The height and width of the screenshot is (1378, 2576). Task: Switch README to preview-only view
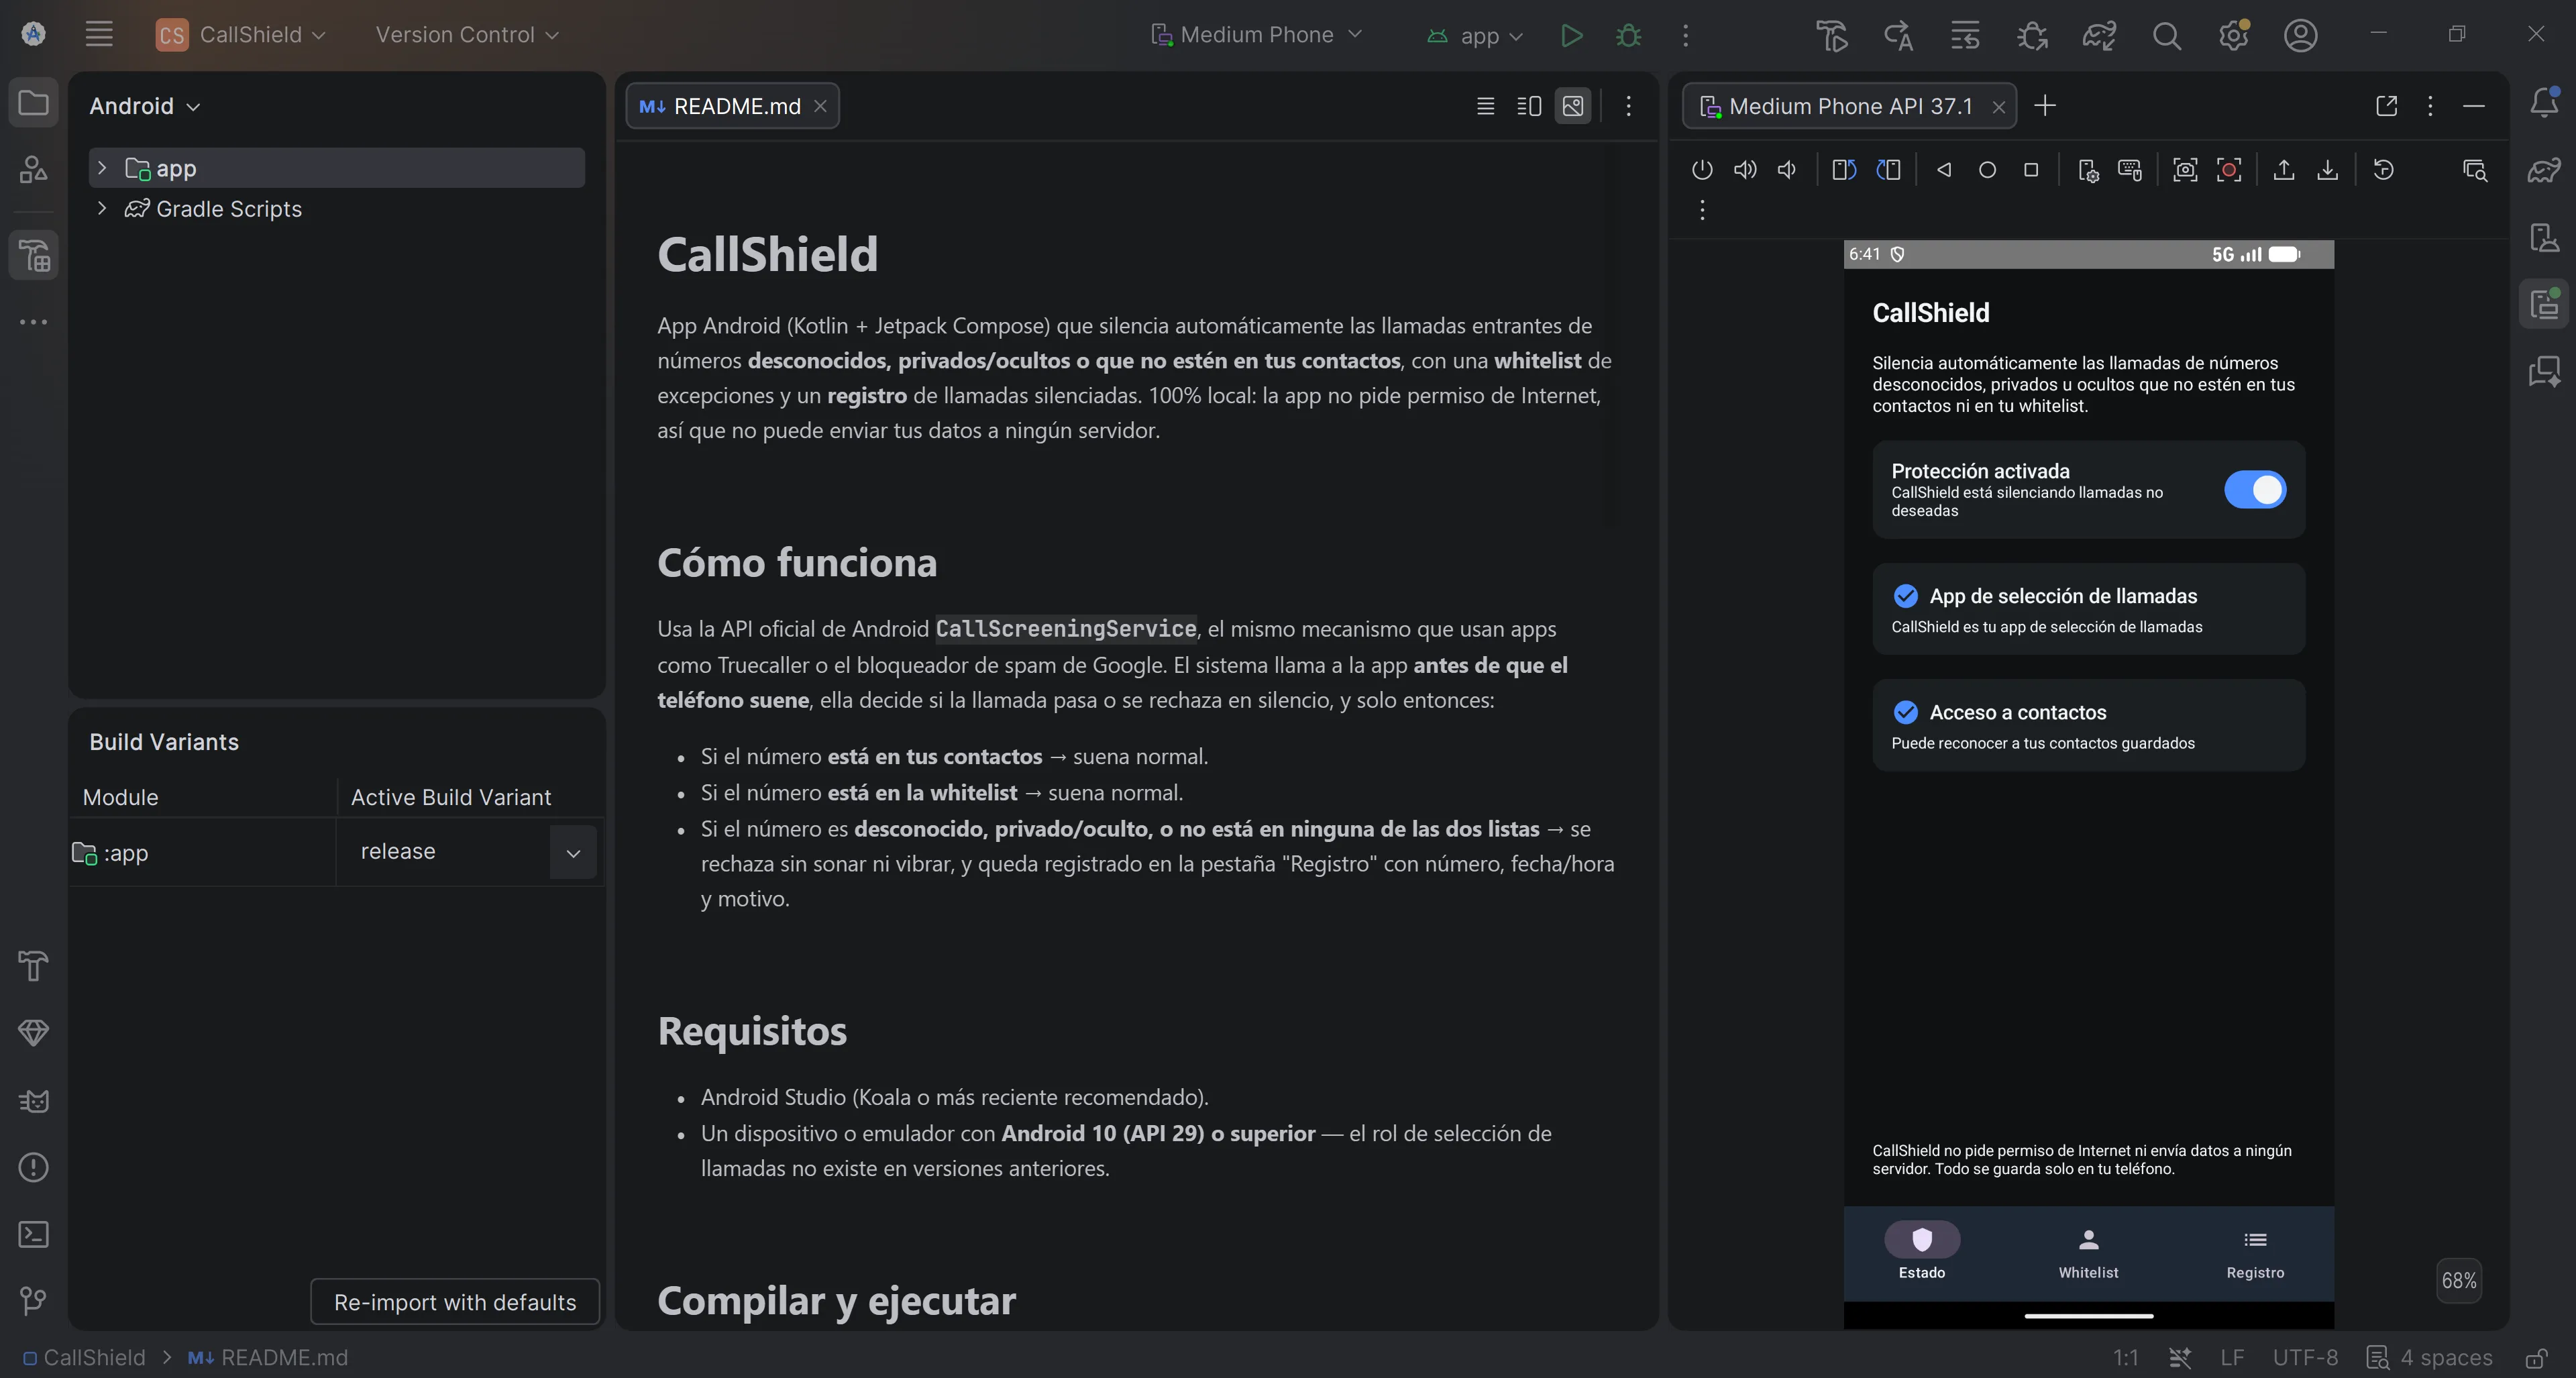pos(1573,106)
